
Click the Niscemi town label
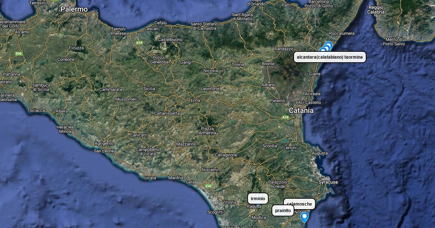tap(210, 170)
